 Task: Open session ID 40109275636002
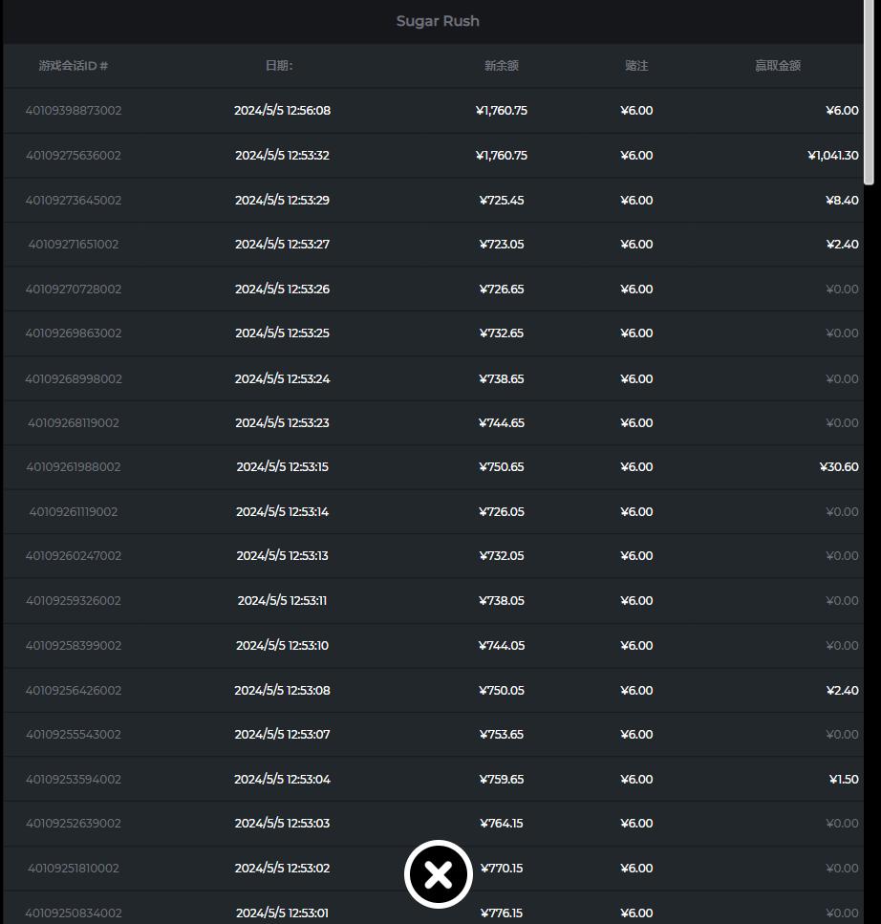point(74,155)
